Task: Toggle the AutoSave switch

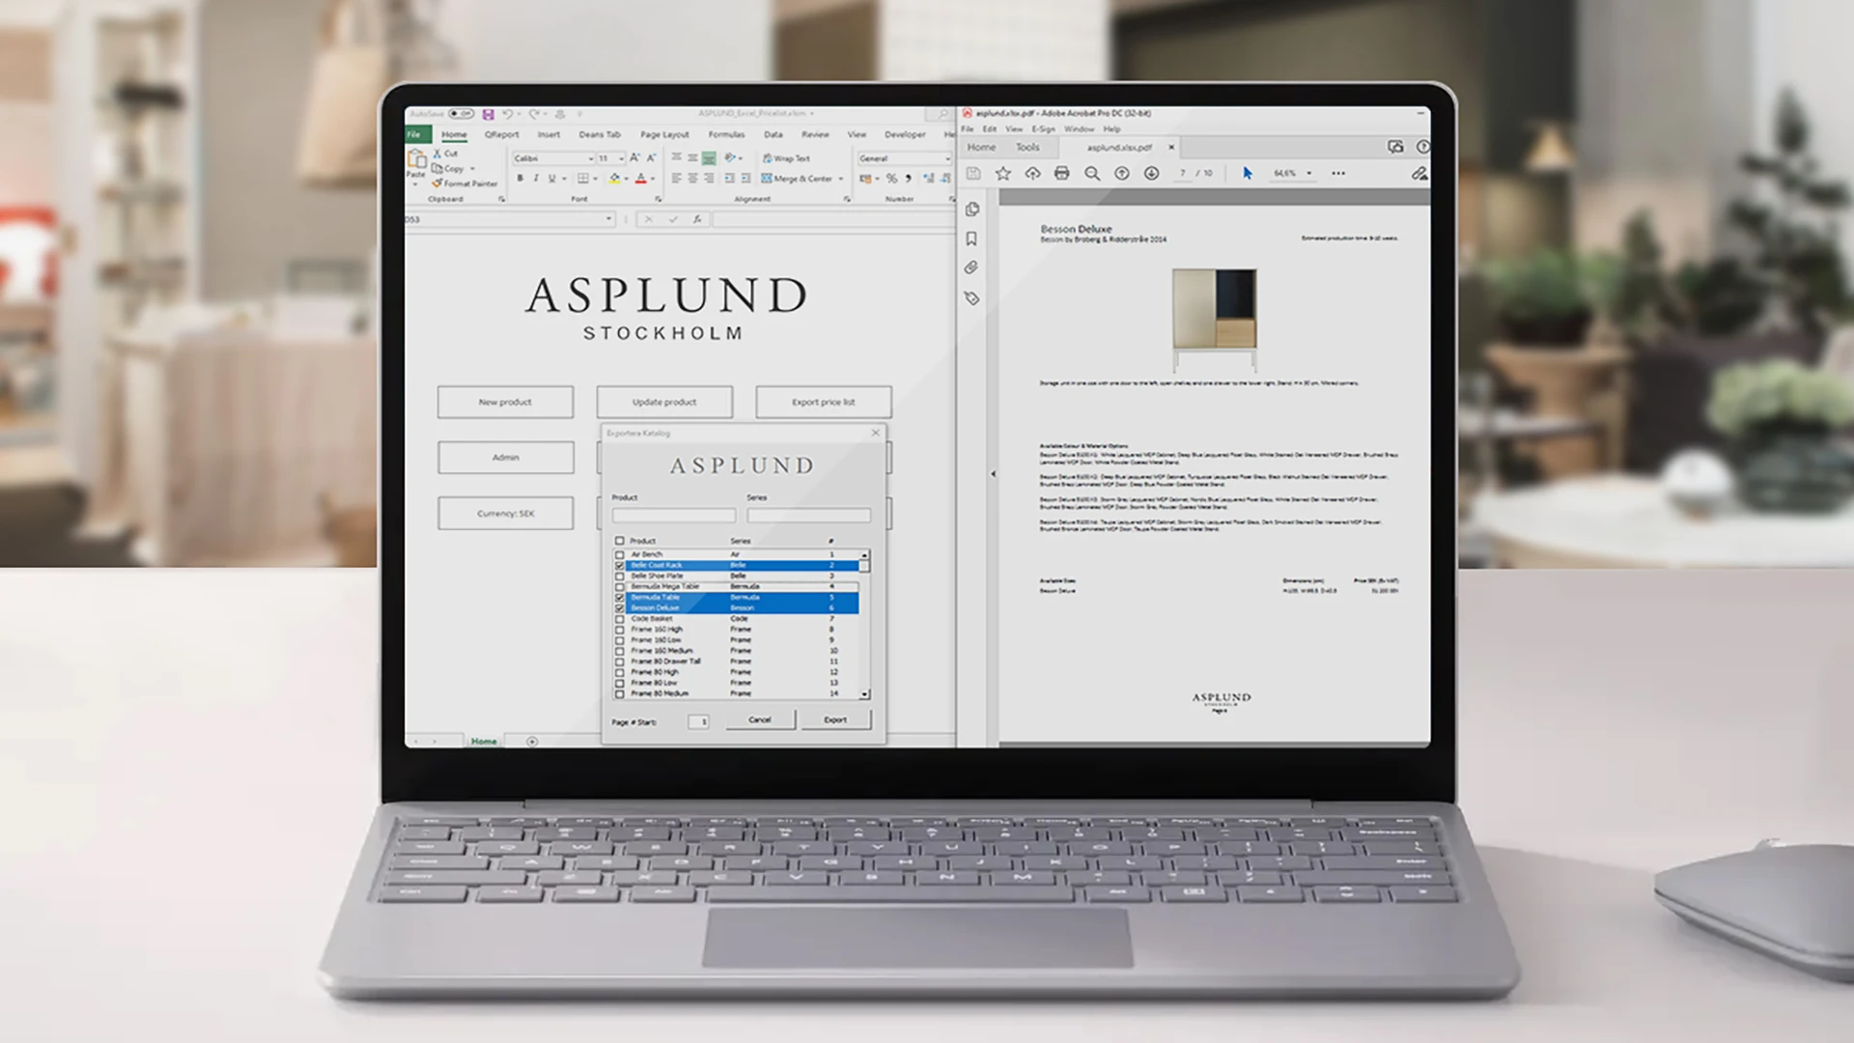Action: click(461, 115)
